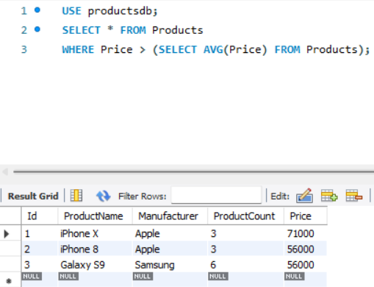Screen dimensions: 374x287
Task: Toggle the breakpoint dot on line 1
Action: [x=37, y=10]
